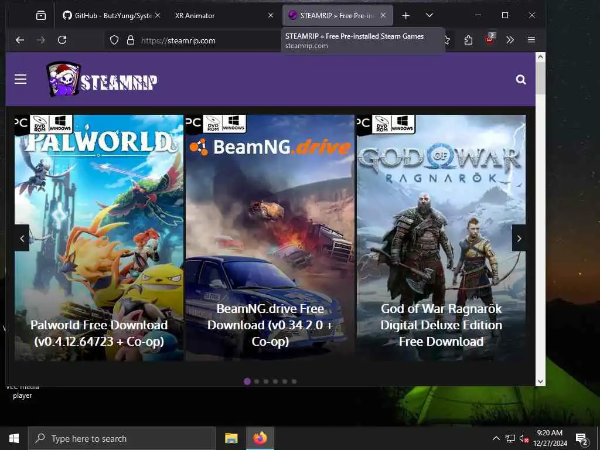The image size is (600, 450).
Task: Close the GitHub ButzYung tab
Action: pos(158,15)
